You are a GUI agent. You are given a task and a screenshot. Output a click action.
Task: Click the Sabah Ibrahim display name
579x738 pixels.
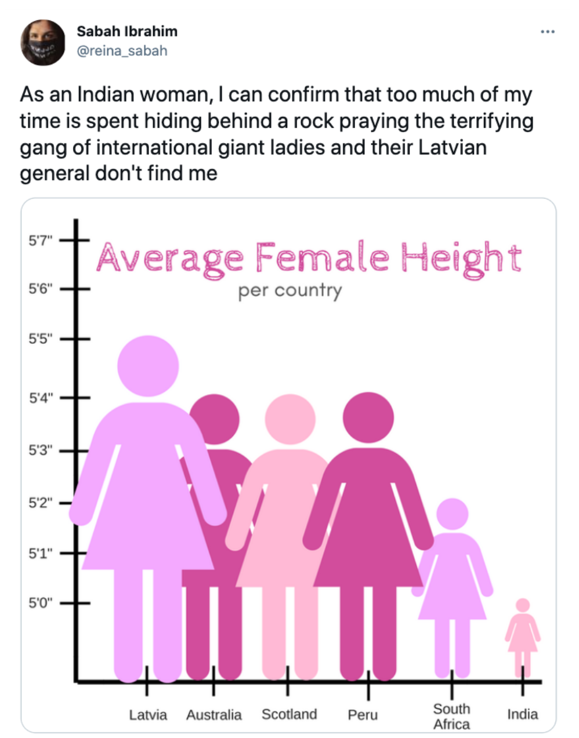pos(127,31)
